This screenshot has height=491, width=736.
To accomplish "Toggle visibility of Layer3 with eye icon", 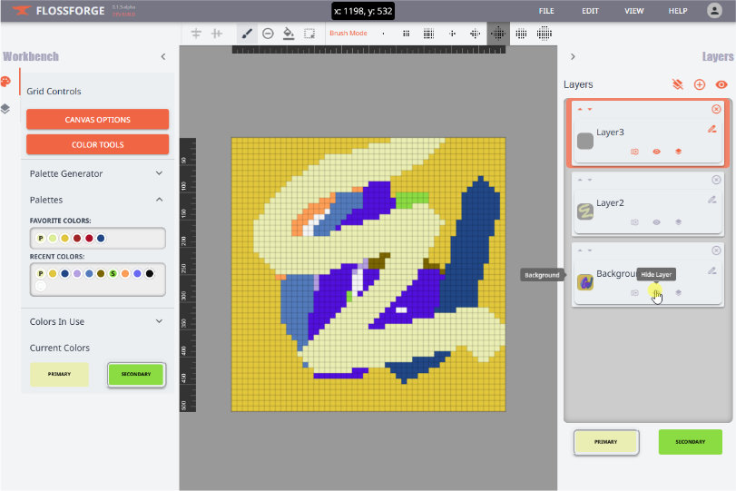I will pos(656,152).
